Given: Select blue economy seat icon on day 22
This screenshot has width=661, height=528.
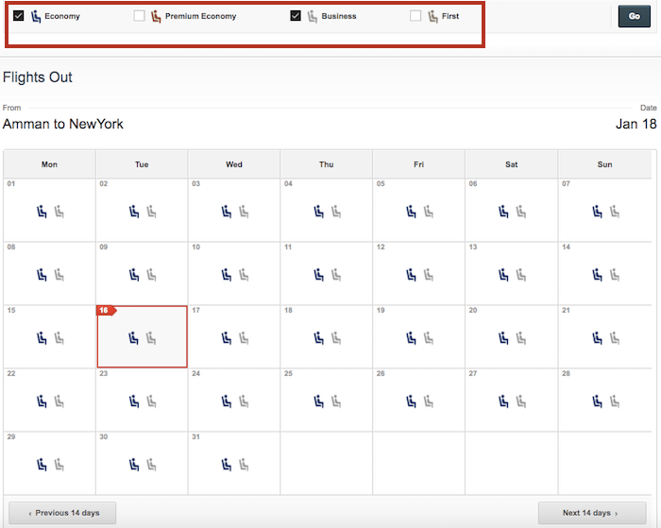Looking at the screenshot, I should pos(42,401).
